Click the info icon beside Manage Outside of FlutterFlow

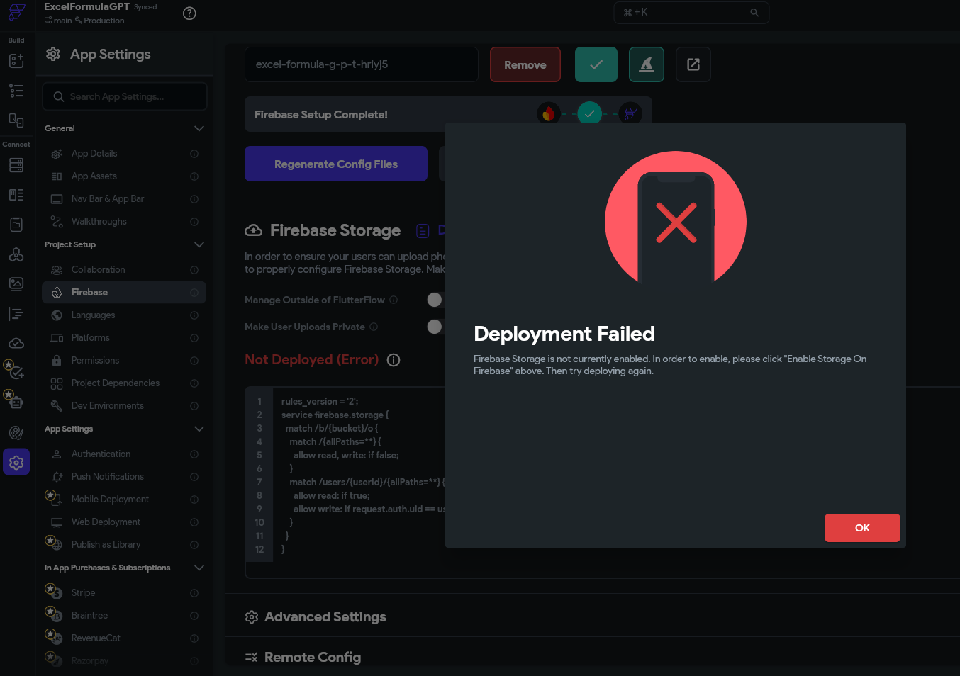coord(394,300)
